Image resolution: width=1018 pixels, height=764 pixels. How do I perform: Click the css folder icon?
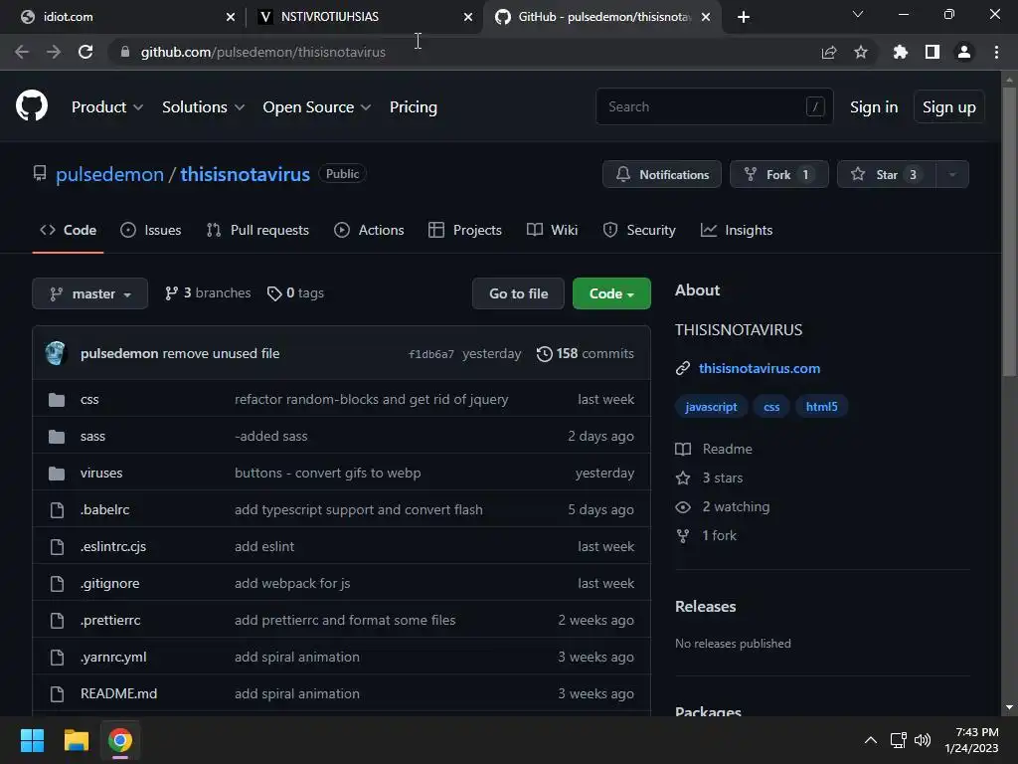57,400
